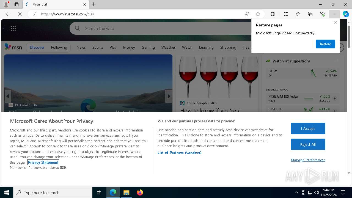Open the DOW stock entry
Image resolution: width=352 pixels, height=198 pixels.
[302, 73]
